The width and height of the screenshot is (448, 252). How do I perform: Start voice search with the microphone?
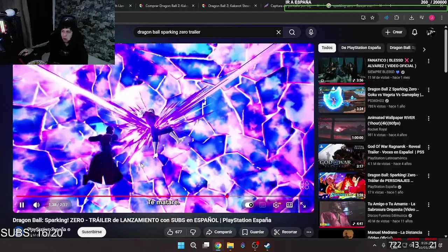(x=311, y=32)
